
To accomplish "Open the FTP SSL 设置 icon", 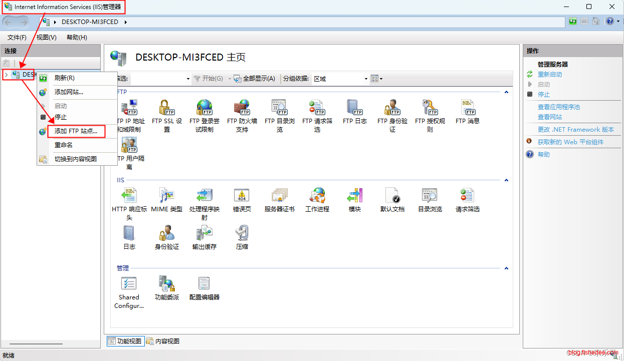I will [x=166, y=108].
